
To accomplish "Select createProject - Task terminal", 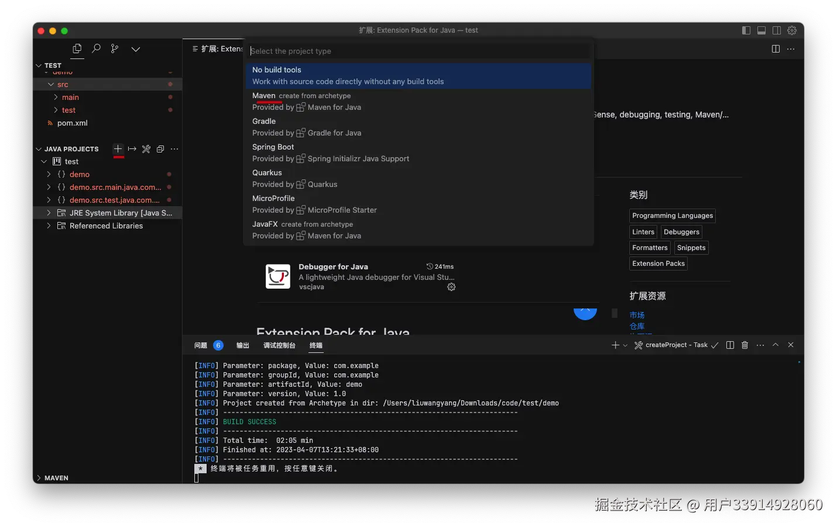I will tap(676, 345).
